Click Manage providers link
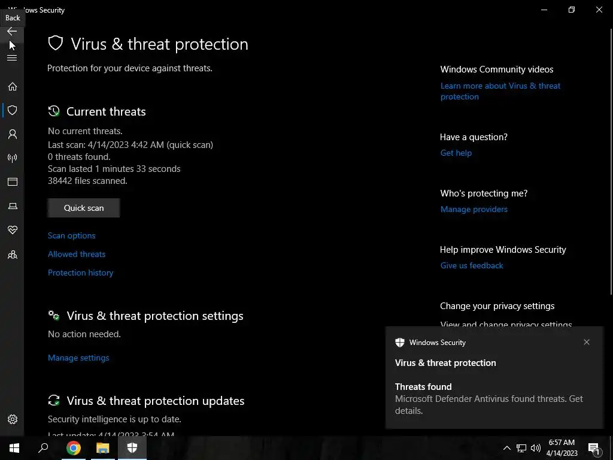613x460 pixels. pyautogui.click(x=474, y=209)
